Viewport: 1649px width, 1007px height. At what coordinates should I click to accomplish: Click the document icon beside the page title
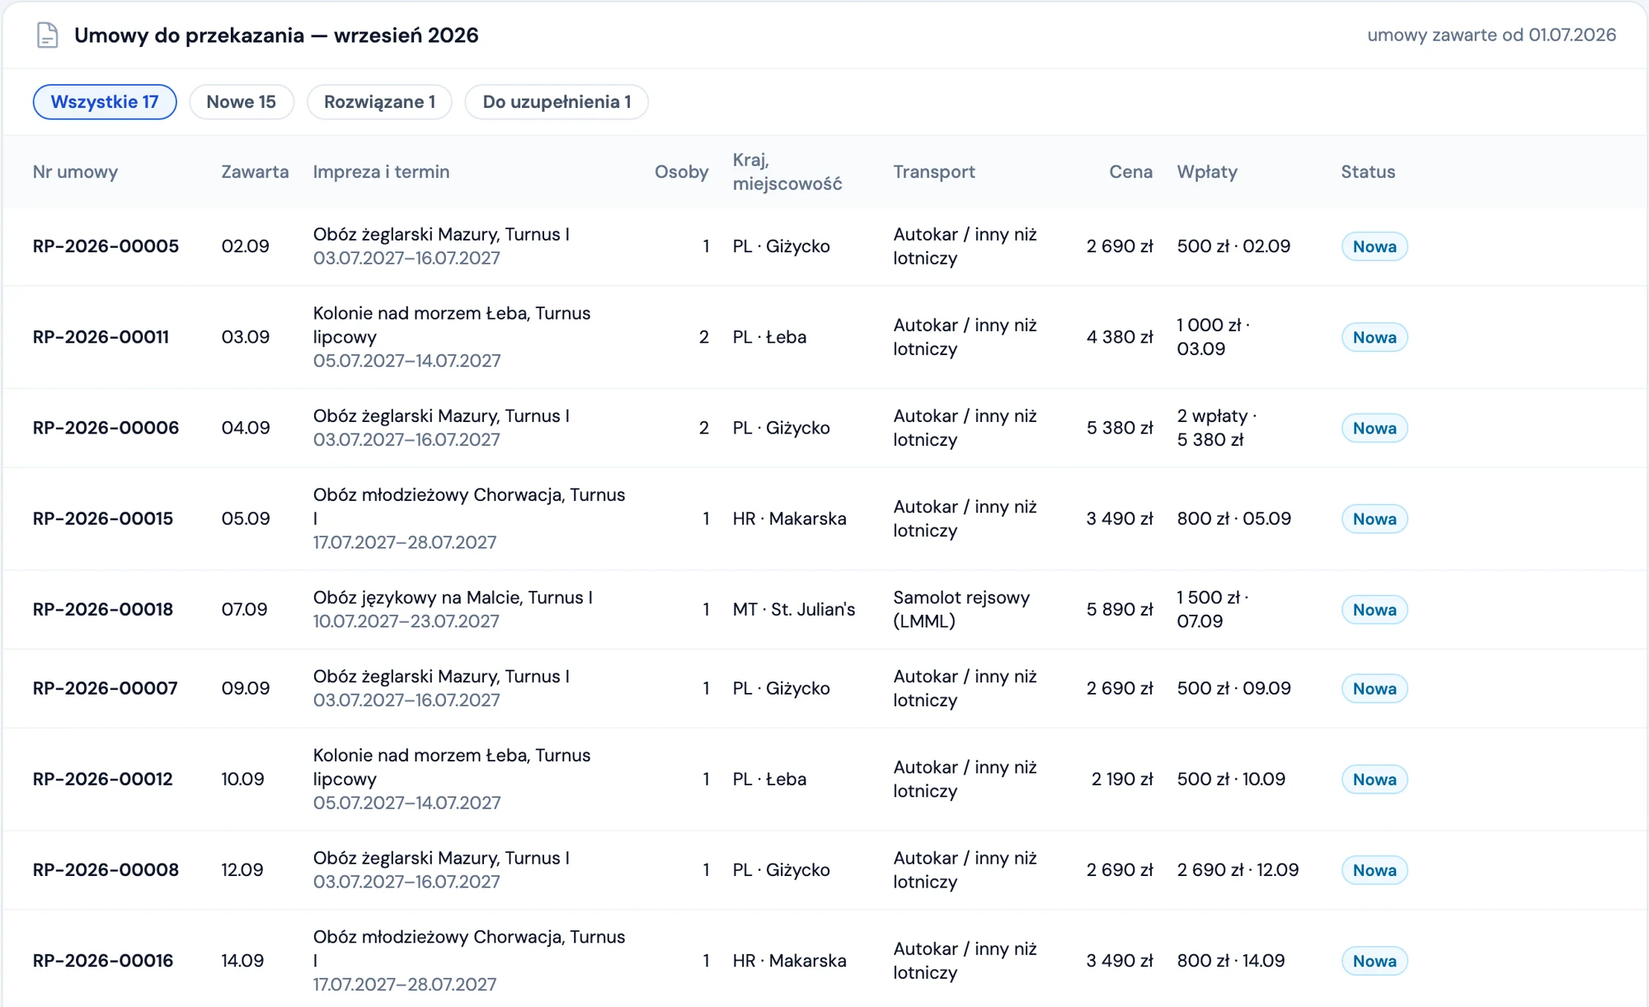tap(48, 35)
